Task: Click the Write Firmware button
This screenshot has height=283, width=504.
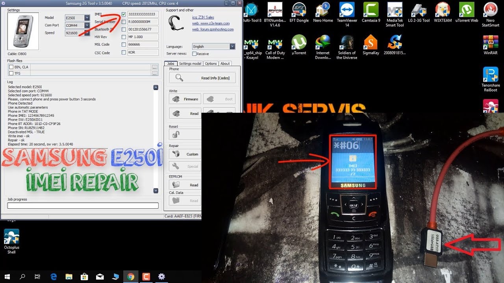Action: click(185, 99)
